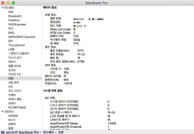The image size is (194, 134).
Task: Click the 배터리 정보 heading
Action: 50,8
